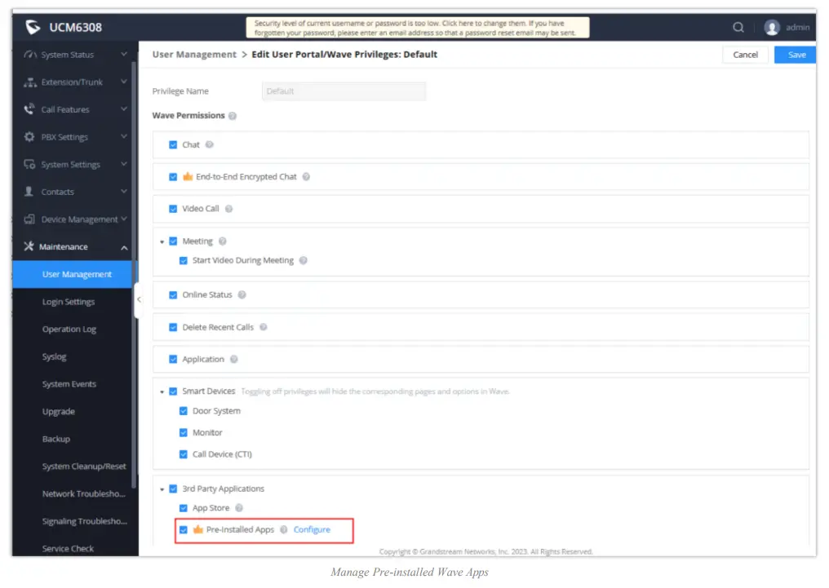Collapse the Meeting tree arrow

162,242
